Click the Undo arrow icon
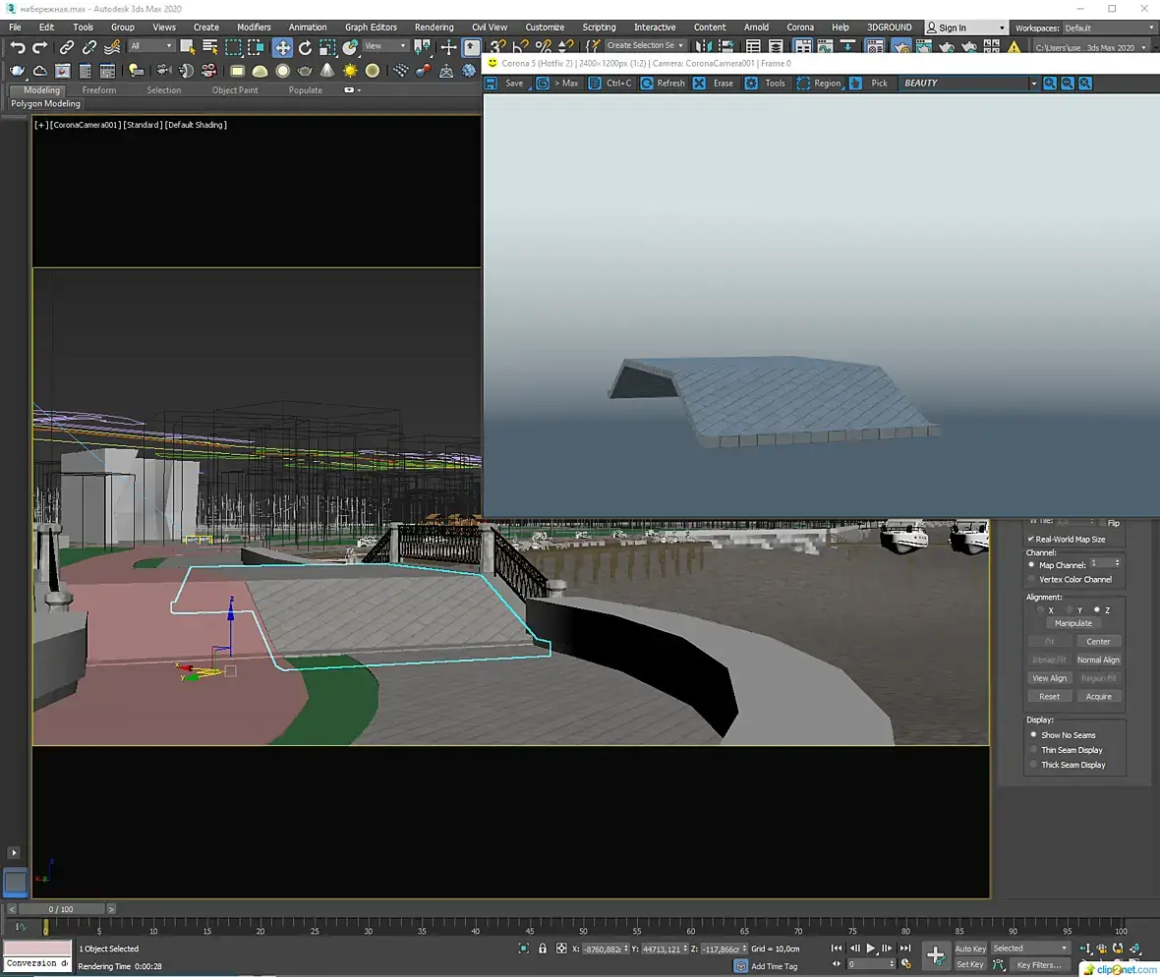 click(18, 47)
